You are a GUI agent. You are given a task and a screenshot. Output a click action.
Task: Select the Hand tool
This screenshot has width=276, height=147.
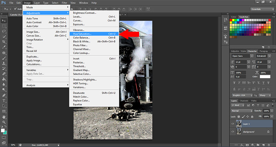coord(4,117)
